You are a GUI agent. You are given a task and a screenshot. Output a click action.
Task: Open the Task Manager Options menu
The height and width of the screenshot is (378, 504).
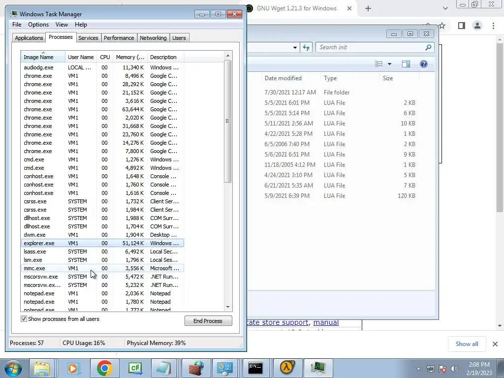38,25
